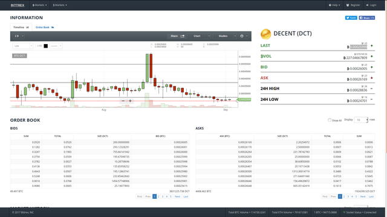The height and width of the screenshot is (217, 387).
Task: Open the Studies dropdown
Action: point(224,36)
